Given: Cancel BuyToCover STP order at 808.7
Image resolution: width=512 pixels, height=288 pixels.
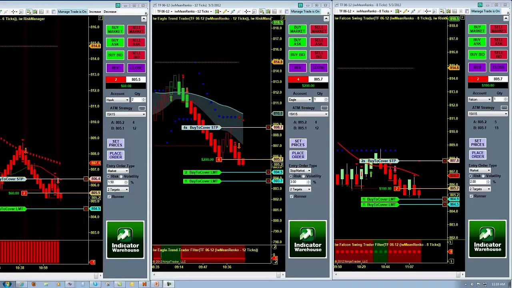Looking at the screenshot, I should click(268, 128).
